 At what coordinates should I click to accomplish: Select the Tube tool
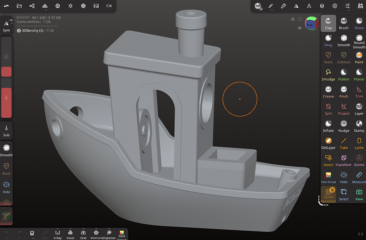click(344, 143)
